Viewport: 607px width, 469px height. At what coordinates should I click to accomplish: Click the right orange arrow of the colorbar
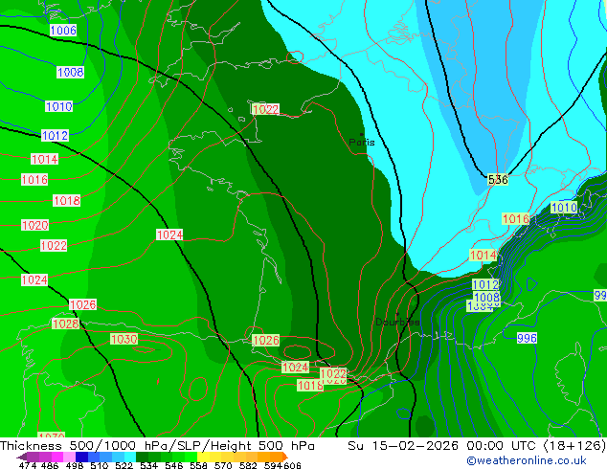click(x=283, y=457)
